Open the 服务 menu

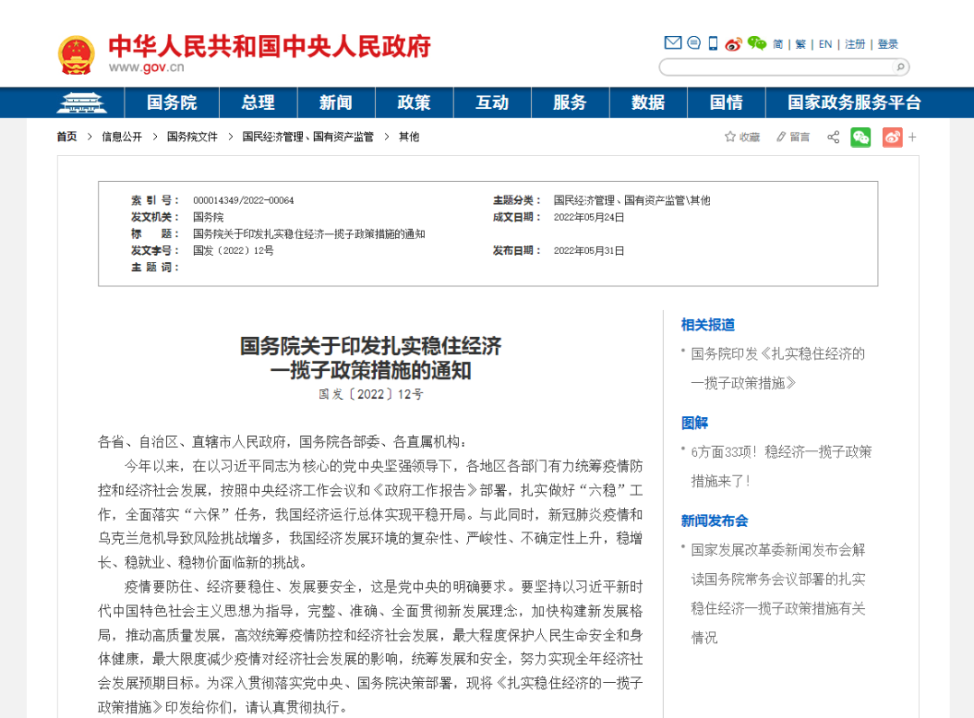[x=570, y=103]
